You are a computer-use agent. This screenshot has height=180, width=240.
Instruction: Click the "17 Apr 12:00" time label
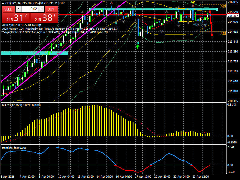[x=143, y=177]
